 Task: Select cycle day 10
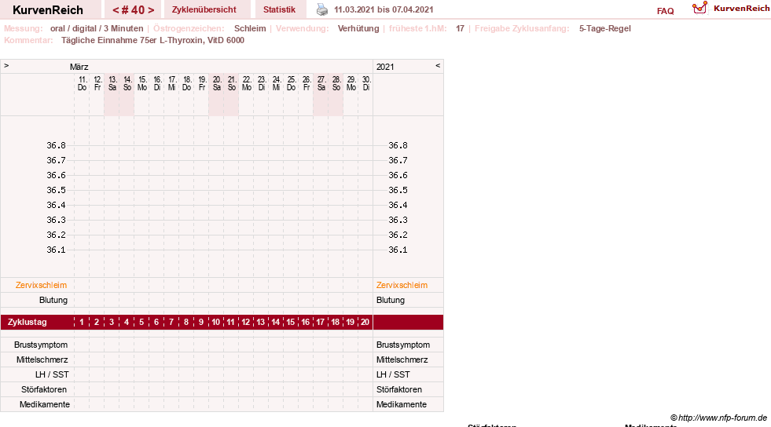[x=216, y=322]
